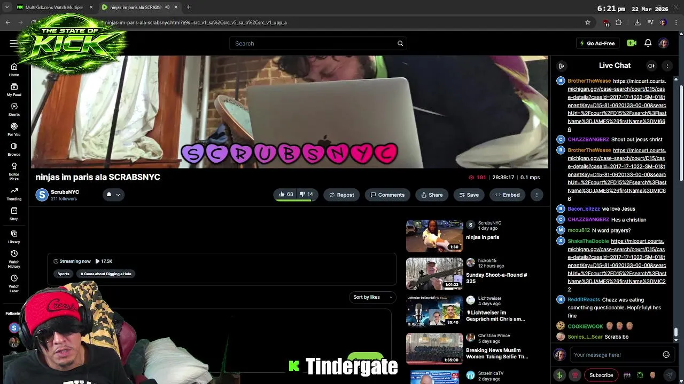Like the video with thumbs up
Viewport: 684px width, 384px height.
[x=286, y=195]
